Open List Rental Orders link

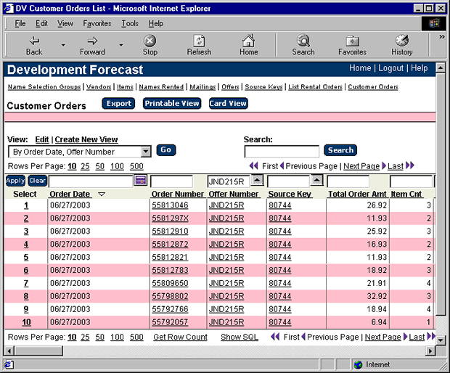click(x=316, y=87)
